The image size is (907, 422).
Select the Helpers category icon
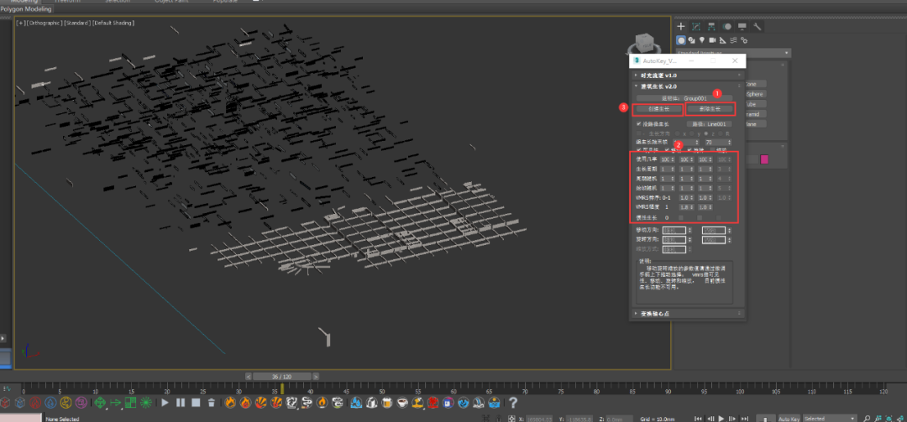[723, 40]
